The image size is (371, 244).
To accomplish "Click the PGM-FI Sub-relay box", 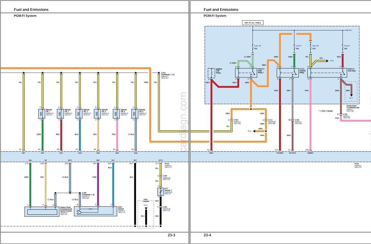I will pyautogui.click(x=327, y=73).
